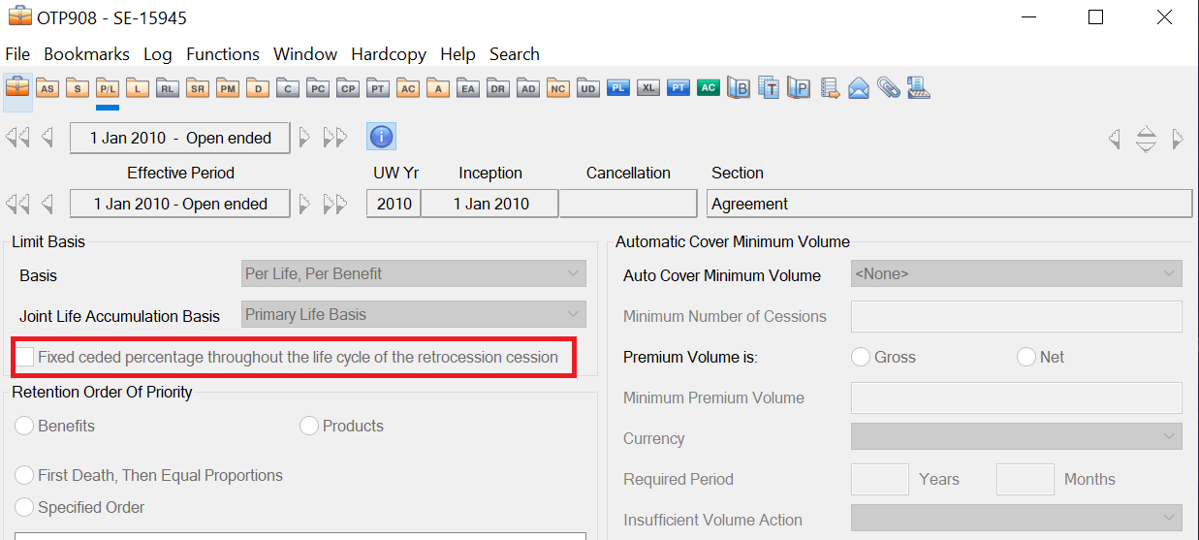Click the paperclip attachments icon
This screenshot has width=1199, height=540.
click(888, 88)
